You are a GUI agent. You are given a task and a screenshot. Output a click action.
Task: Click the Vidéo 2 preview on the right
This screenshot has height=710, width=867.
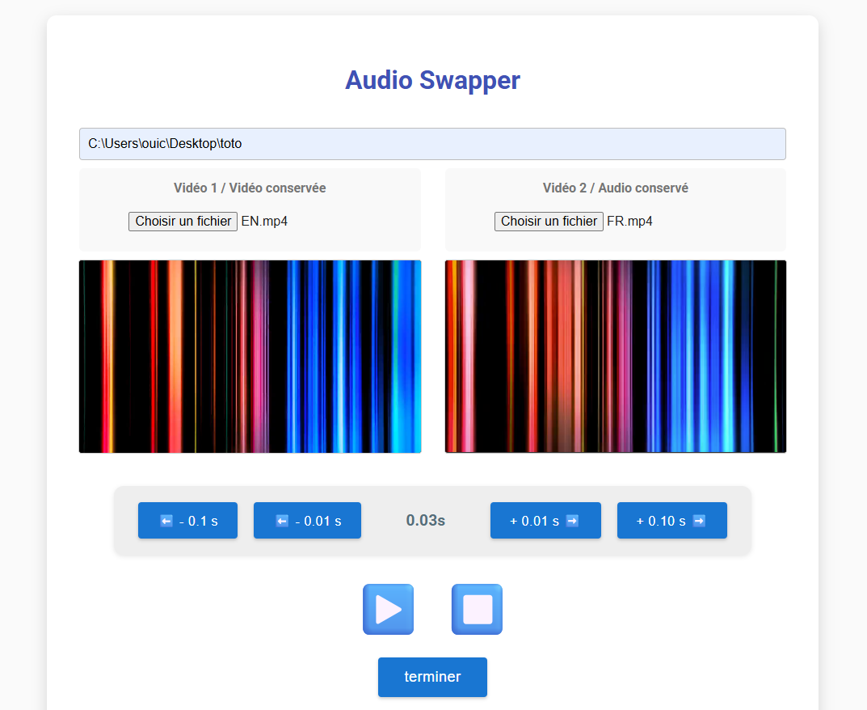pyautogui.click(x=616, y=357)
